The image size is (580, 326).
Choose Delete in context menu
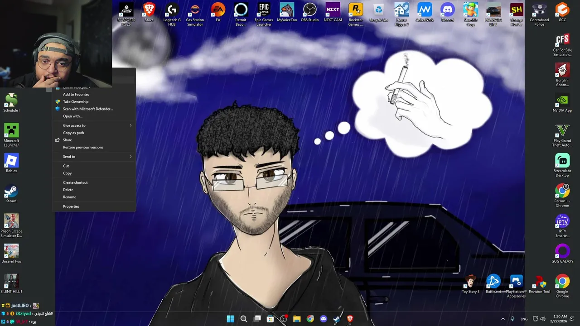click(94, 190)
